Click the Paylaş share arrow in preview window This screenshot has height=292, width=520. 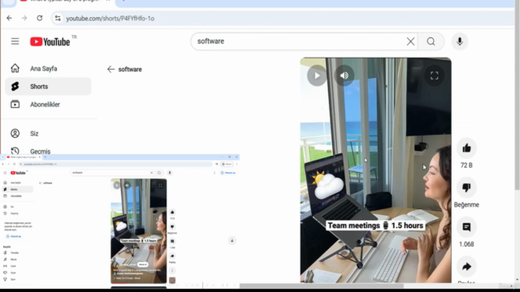point(172,256)
